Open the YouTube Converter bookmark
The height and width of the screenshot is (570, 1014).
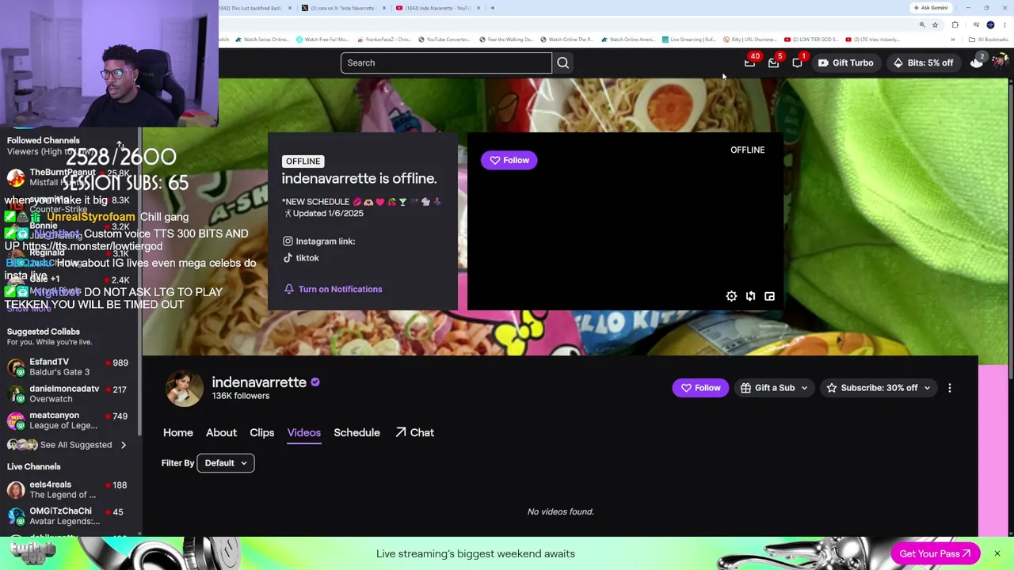(444, 40)
